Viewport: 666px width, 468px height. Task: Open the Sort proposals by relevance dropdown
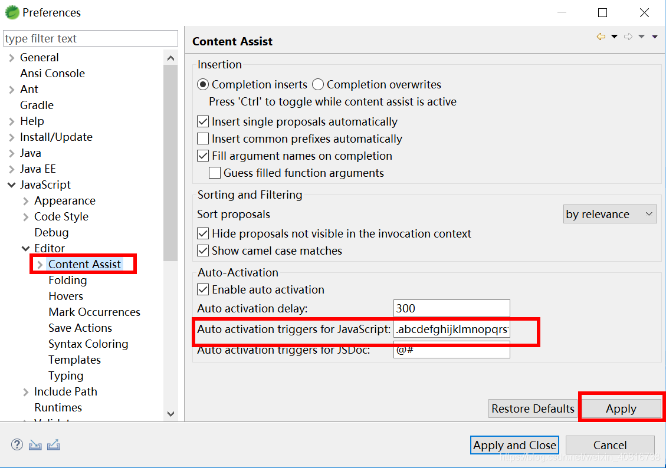(x=610, y=214)
